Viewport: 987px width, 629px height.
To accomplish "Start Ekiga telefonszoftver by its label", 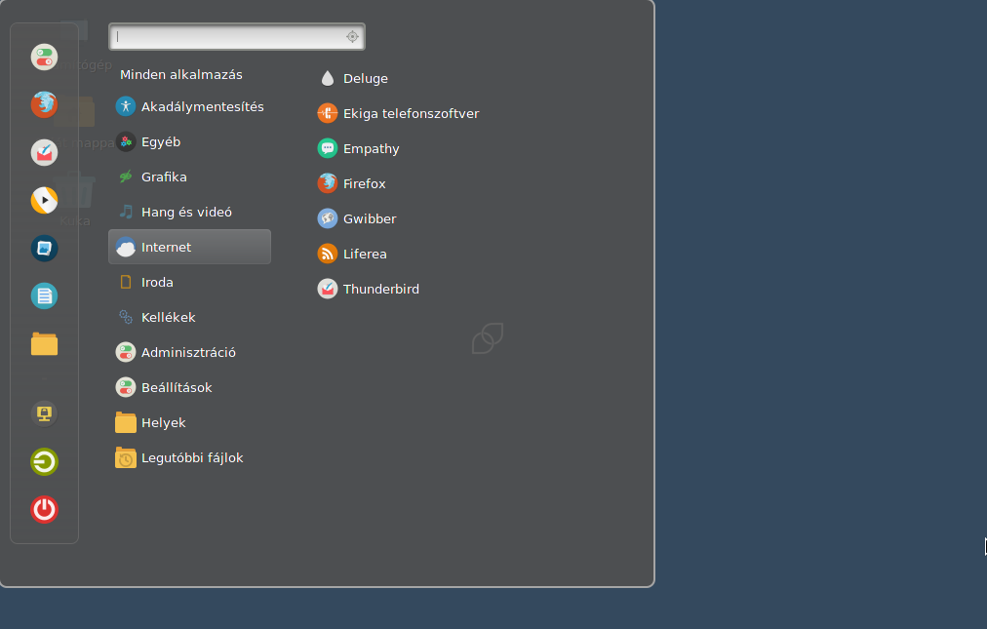I will pos(411,113).
